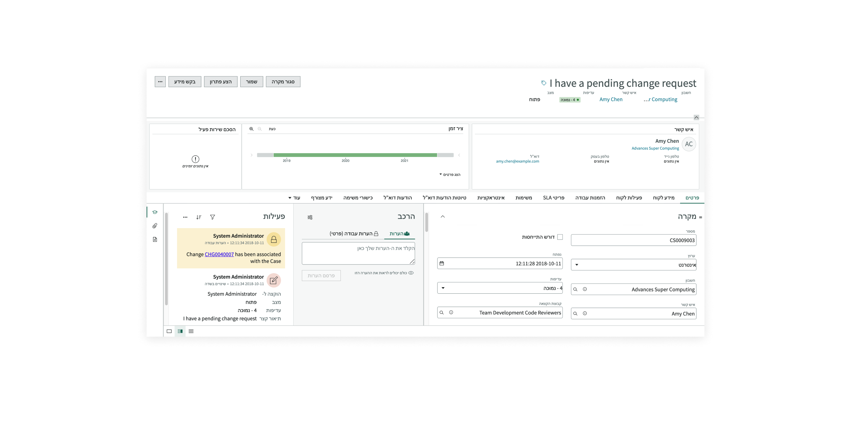Switch to split view layout at bottom
Image resolution: width=851 pixels, height=428 pixels.
tap(180, 331)
